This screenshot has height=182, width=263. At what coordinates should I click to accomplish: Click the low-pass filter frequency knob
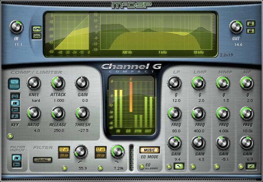pos(117,151)
